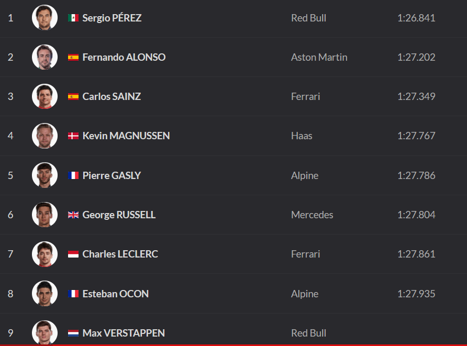Click the Spanish flag next to Sainz
The height and width of the screenshot is (346, 467).
pos(73,97)
